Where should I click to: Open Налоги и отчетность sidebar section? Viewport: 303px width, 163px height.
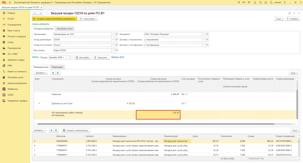pyautogui.click(x=17, y=71)
